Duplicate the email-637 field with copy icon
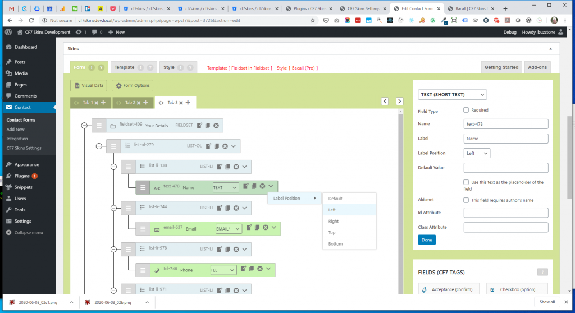Viewport: 575px width, 313px height. 257,228
